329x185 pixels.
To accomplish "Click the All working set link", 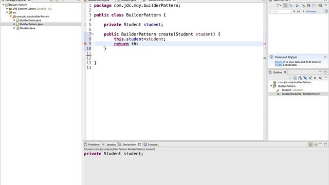I will (x=298, y=11).
